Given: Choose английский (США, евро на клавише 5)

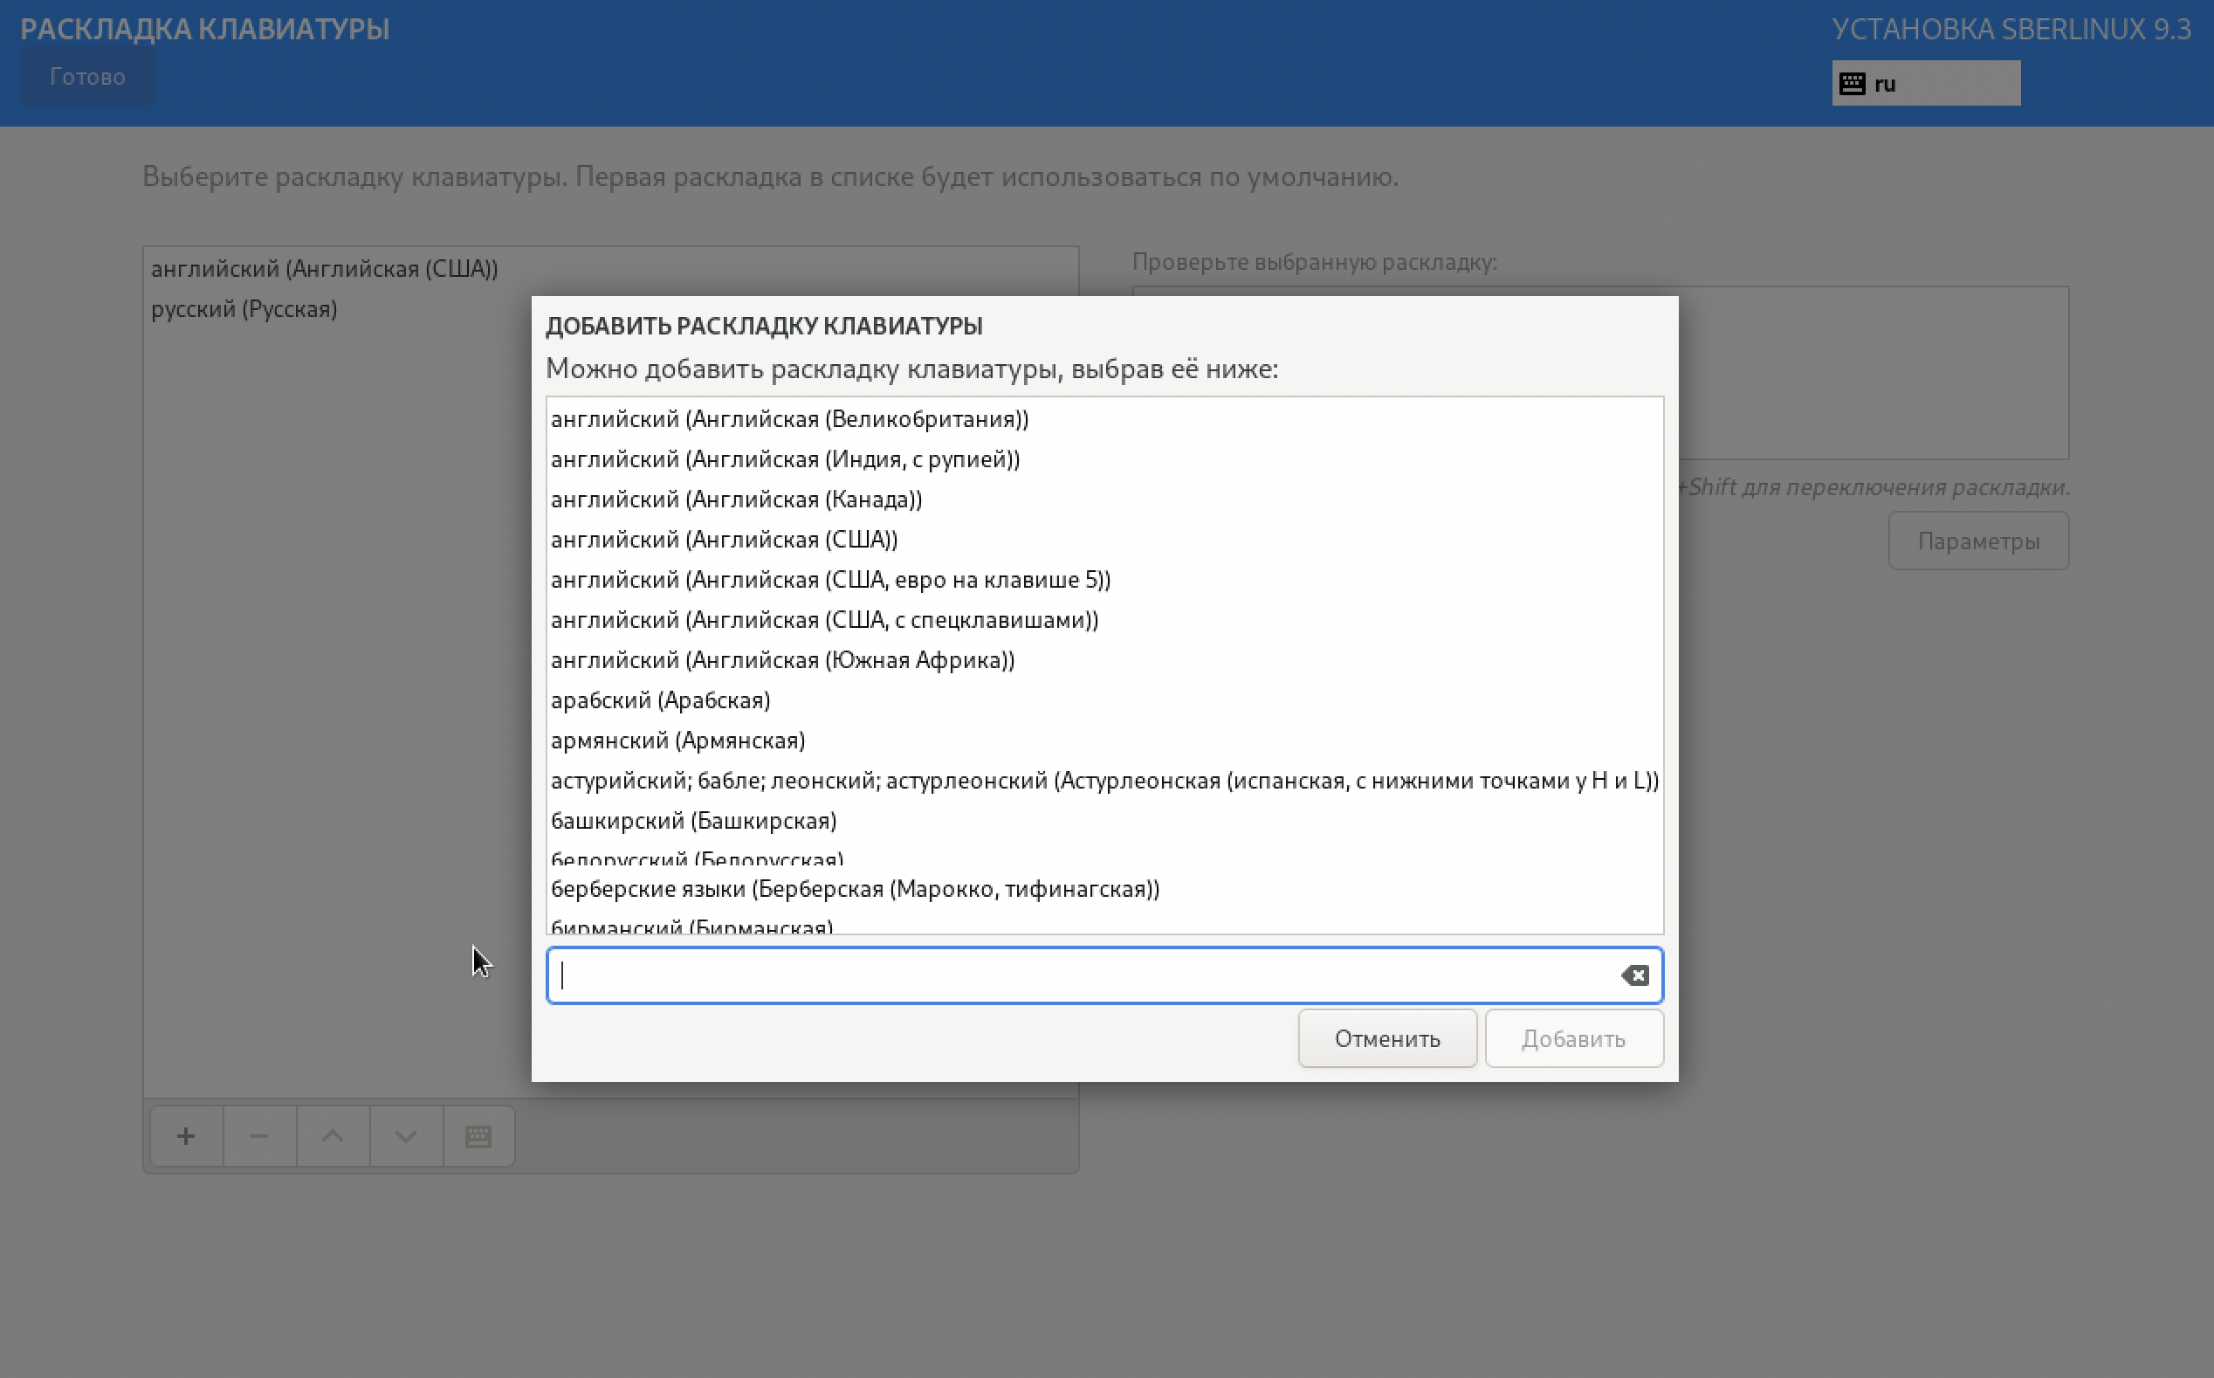Looking at the screenshot, I should (830, 580).
